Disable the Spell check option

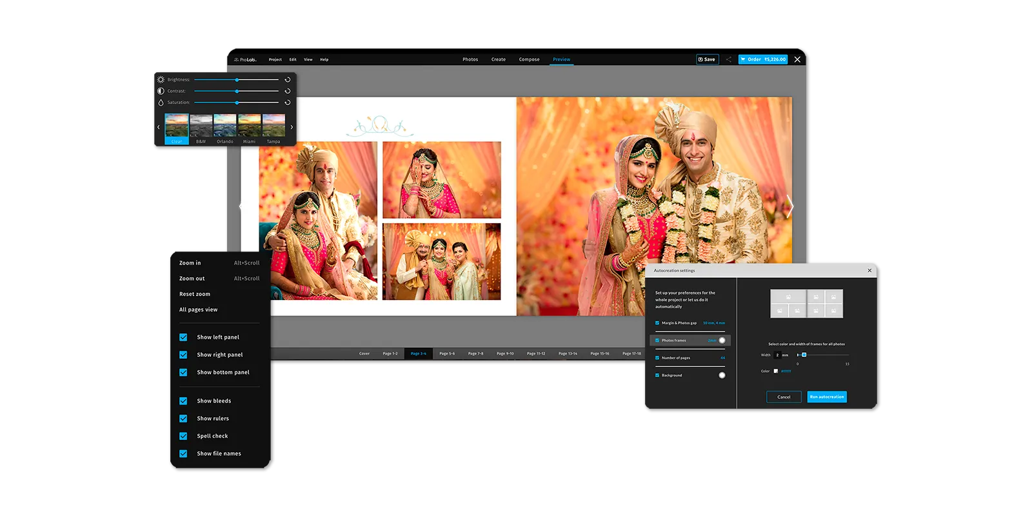pyautogui.click(x=183, y=436)
